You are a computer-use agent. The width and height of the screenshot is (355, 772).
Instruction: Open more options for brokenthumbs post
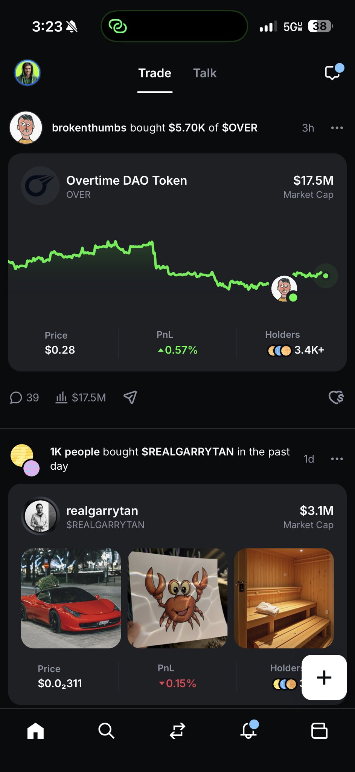337,128
